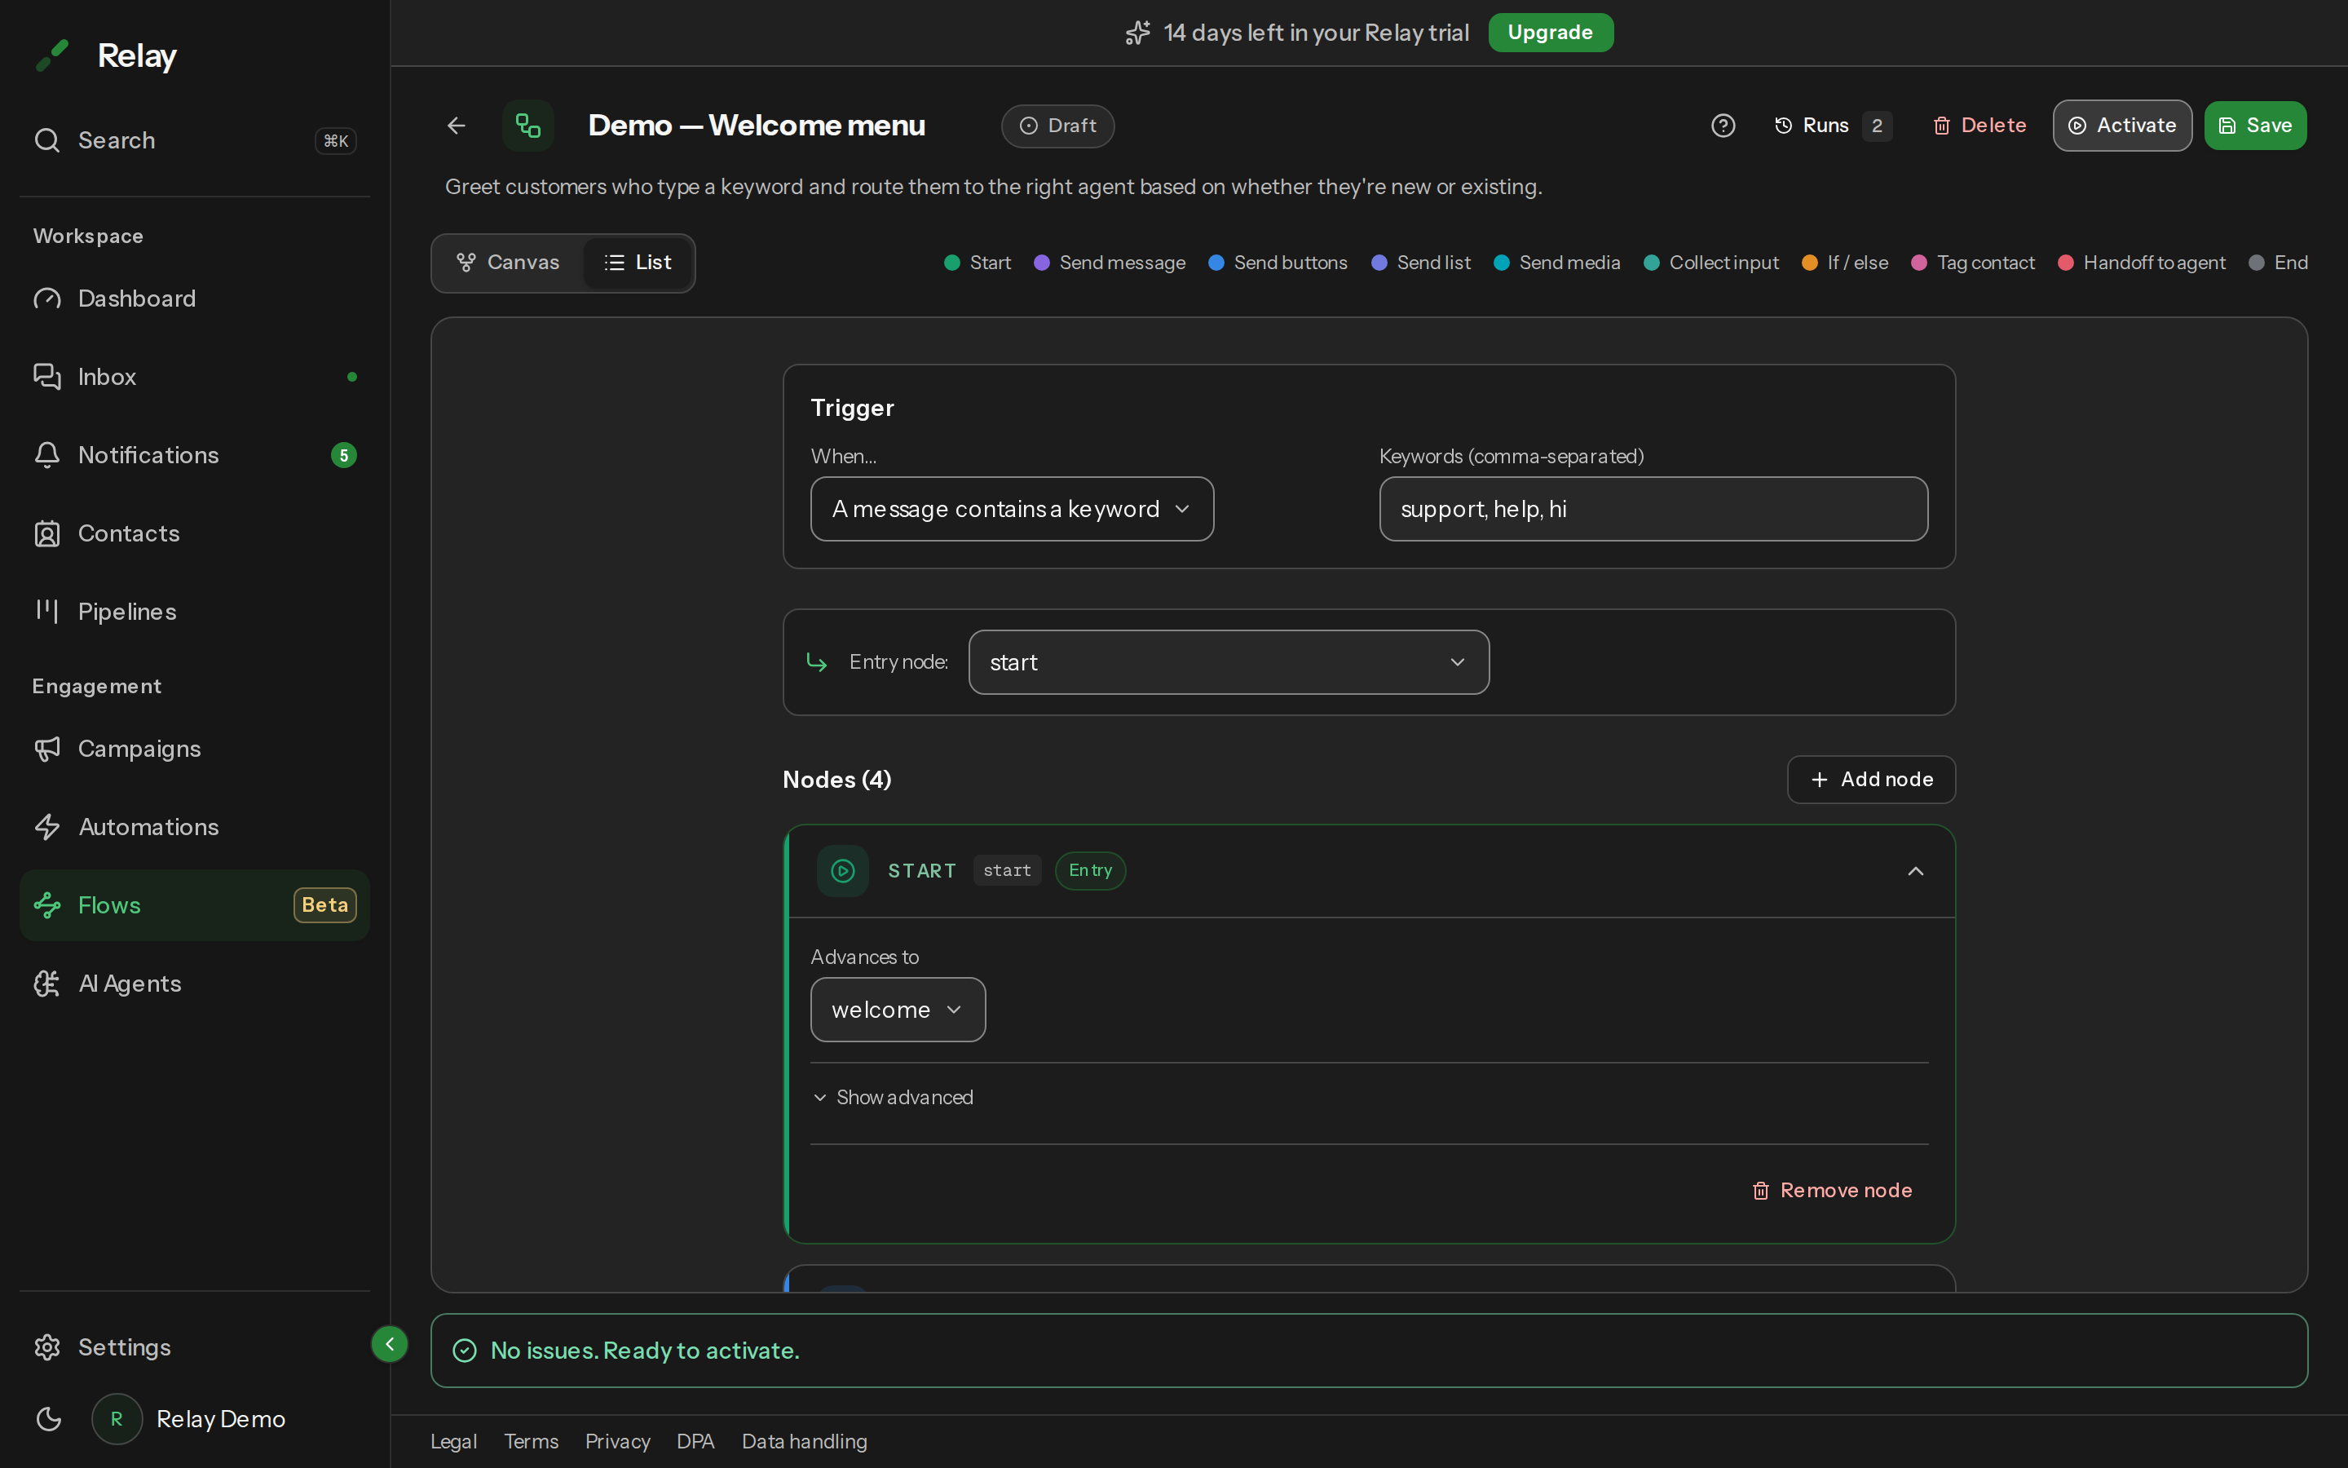Click the 'Nodes (4)' heading
Screen dimensions: 2348x1468
[837, 780]
